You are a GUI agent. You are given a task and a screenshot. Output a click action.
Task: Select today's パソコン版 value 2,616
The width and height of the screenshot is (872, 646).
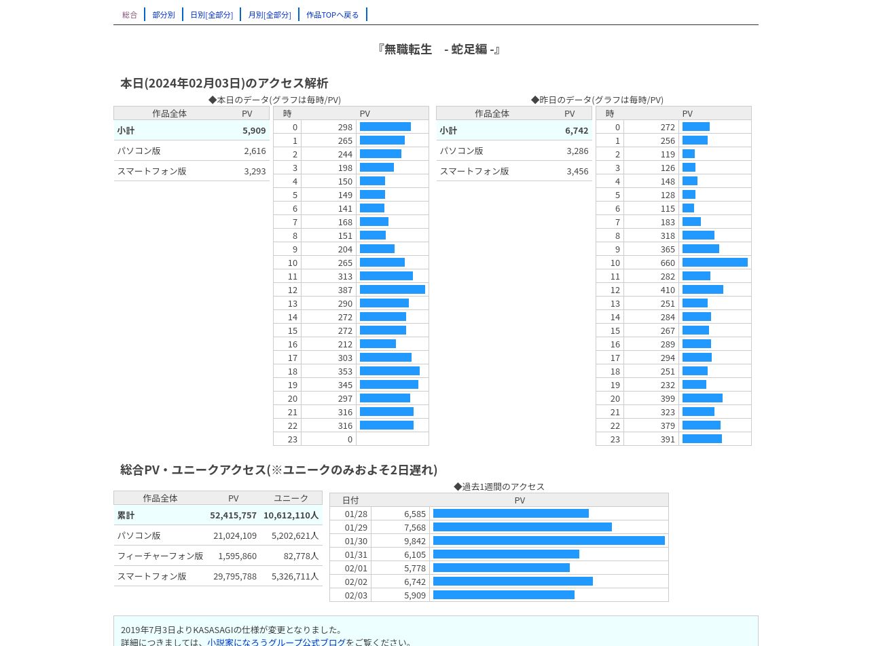[x=255, y=151]
